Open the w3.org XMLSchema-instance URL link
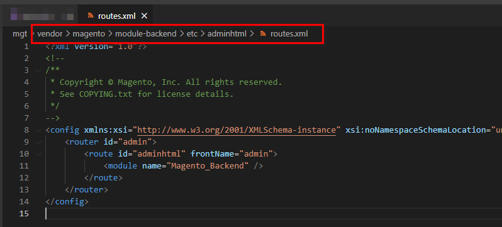502x227 pixels. (237, 130)
